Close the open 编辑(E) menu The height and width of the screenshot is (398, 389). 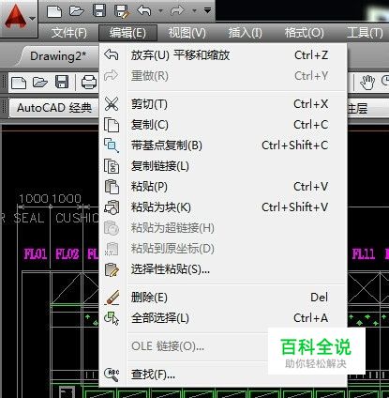127,33
